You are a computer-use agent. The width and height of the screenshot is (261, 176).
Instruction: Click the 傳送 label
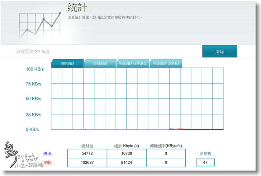pos(48,153)
